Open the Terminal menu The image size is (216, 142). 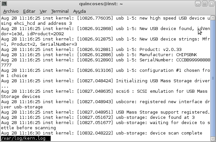[x=60, y=11]
